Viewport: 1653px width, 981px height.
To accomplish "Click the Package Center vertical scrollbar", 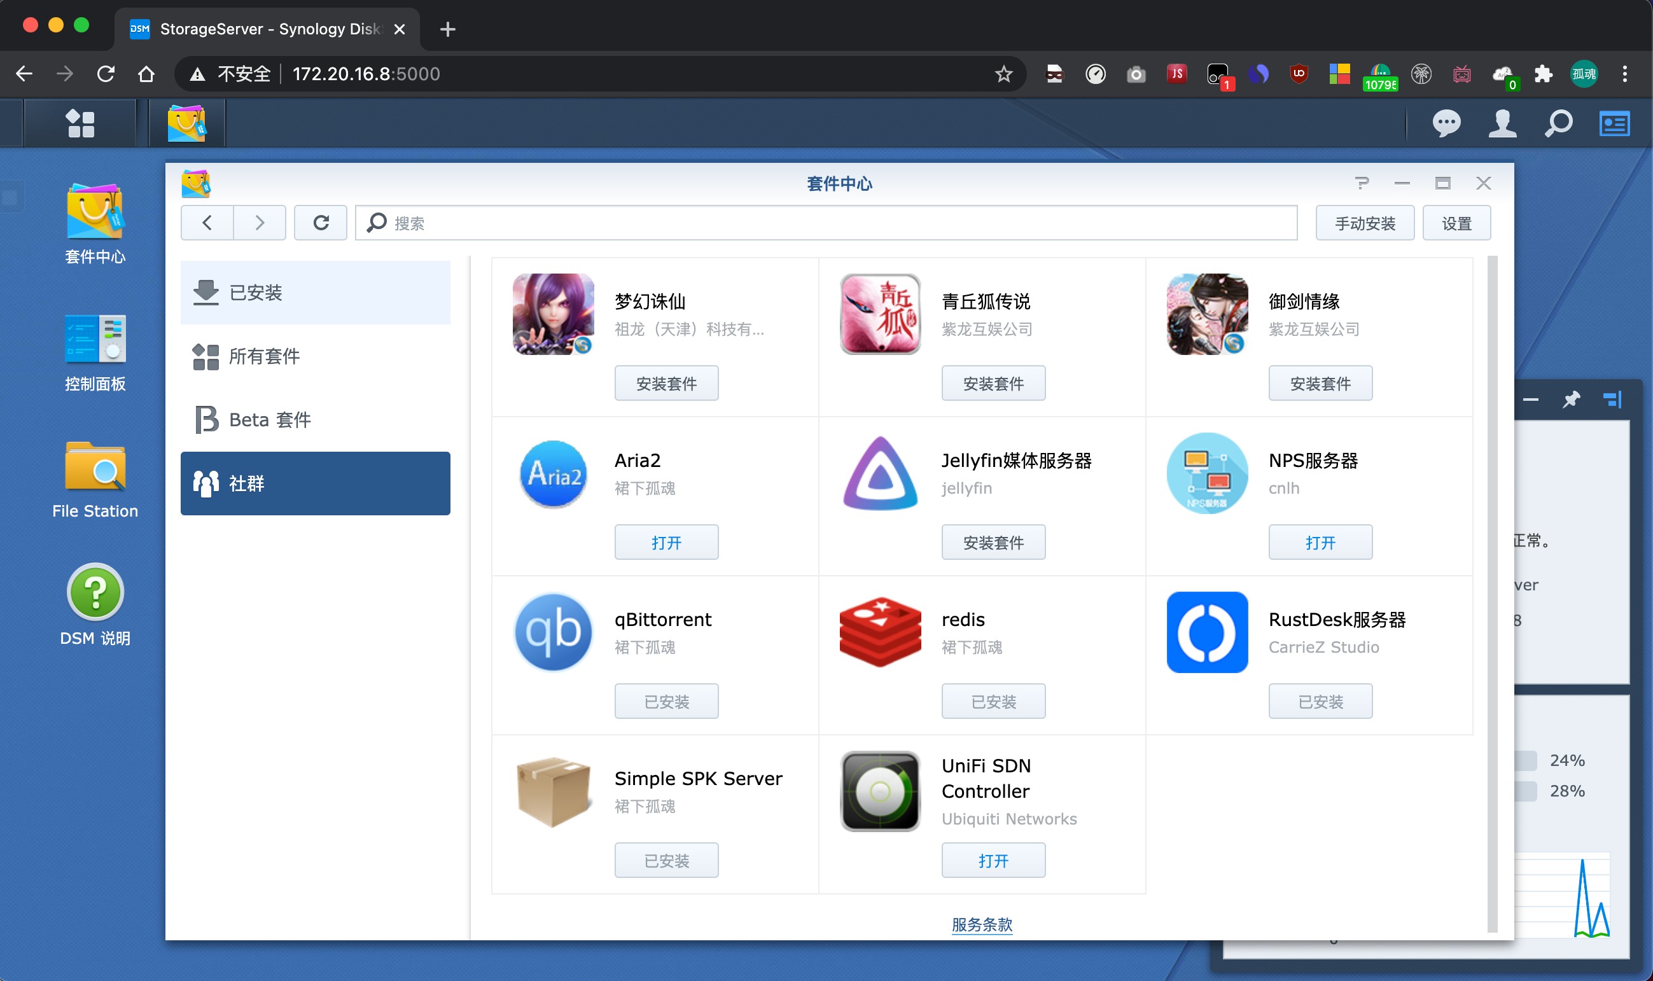I will point(1492,594).
